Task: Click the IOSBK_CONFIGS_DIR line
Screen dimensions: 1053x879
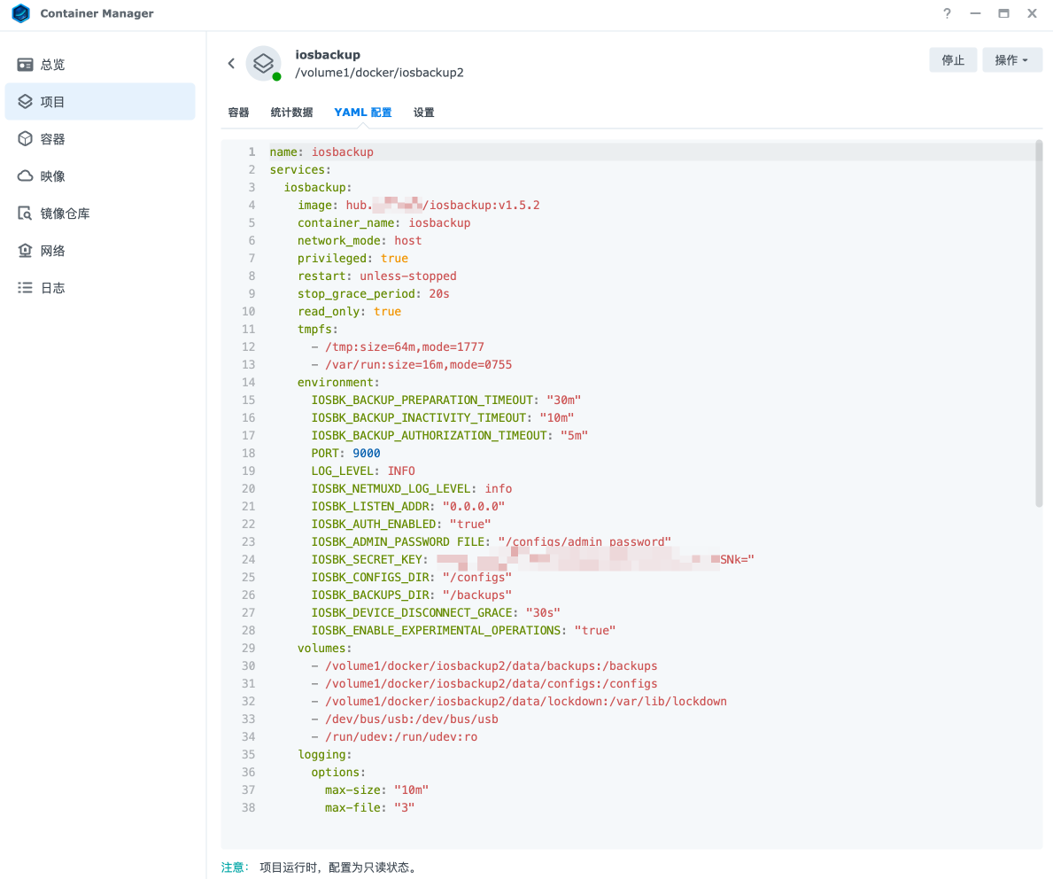Action: 412,577
